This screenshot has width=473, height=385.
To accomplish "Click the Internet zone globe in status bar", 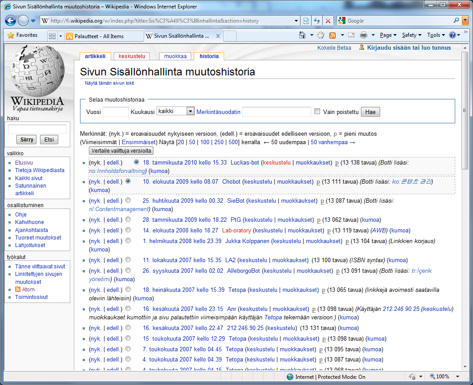I will pyautogui.click(x=290, y=377).
